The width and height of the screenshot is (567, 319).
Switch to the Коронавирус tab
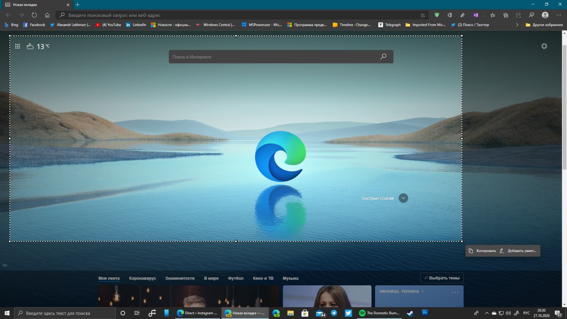(143, 278)
